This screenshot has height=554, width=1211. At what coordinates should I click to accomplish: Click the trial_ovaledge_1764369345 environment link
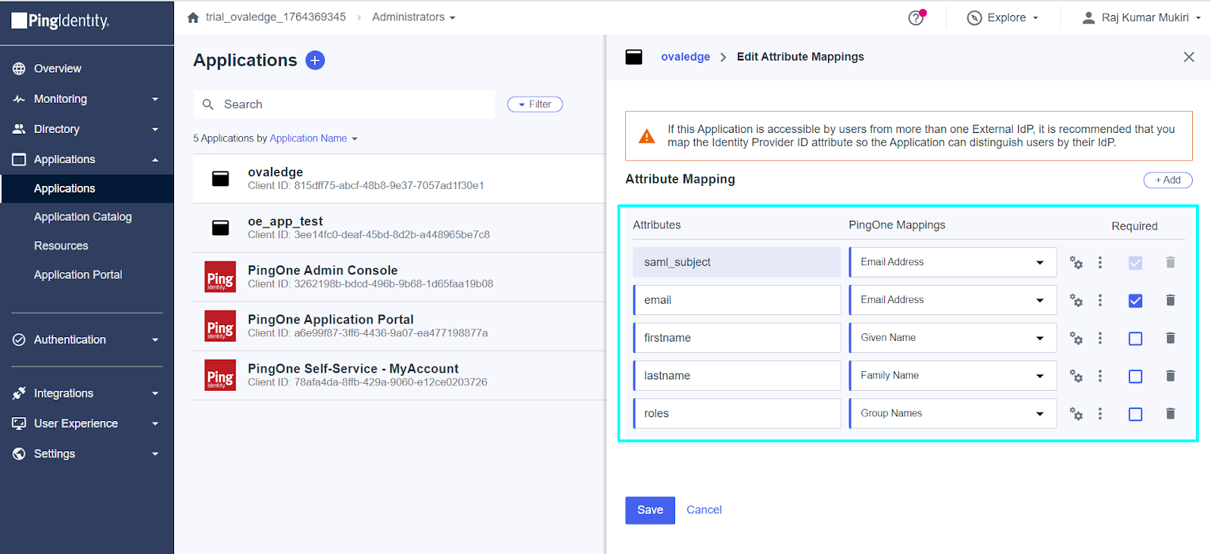[276, 17]
